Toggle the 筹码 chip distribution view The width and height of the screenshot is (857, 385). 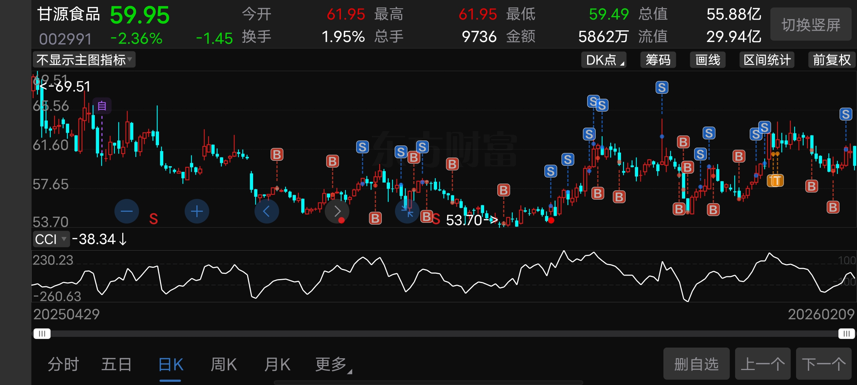coord(658,60)
